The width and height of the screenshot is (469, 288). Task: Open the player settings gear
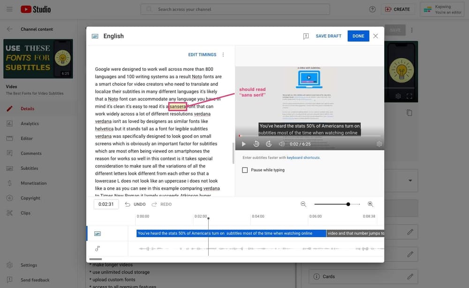click(379, 144)
